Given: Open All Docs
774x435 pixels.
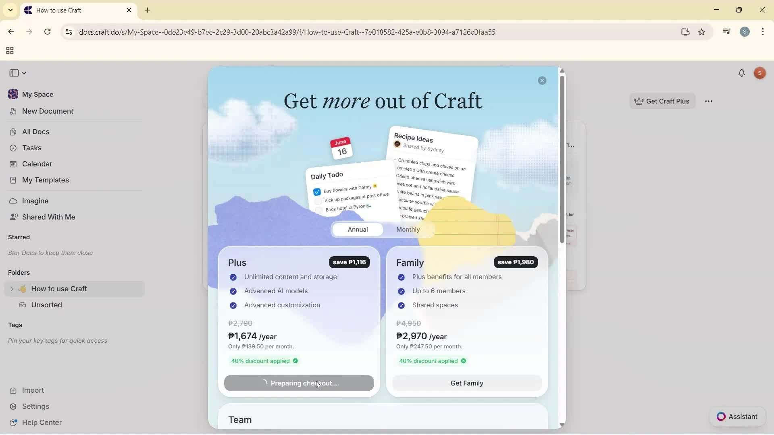Looking at the screenshot, I should 35,132.
